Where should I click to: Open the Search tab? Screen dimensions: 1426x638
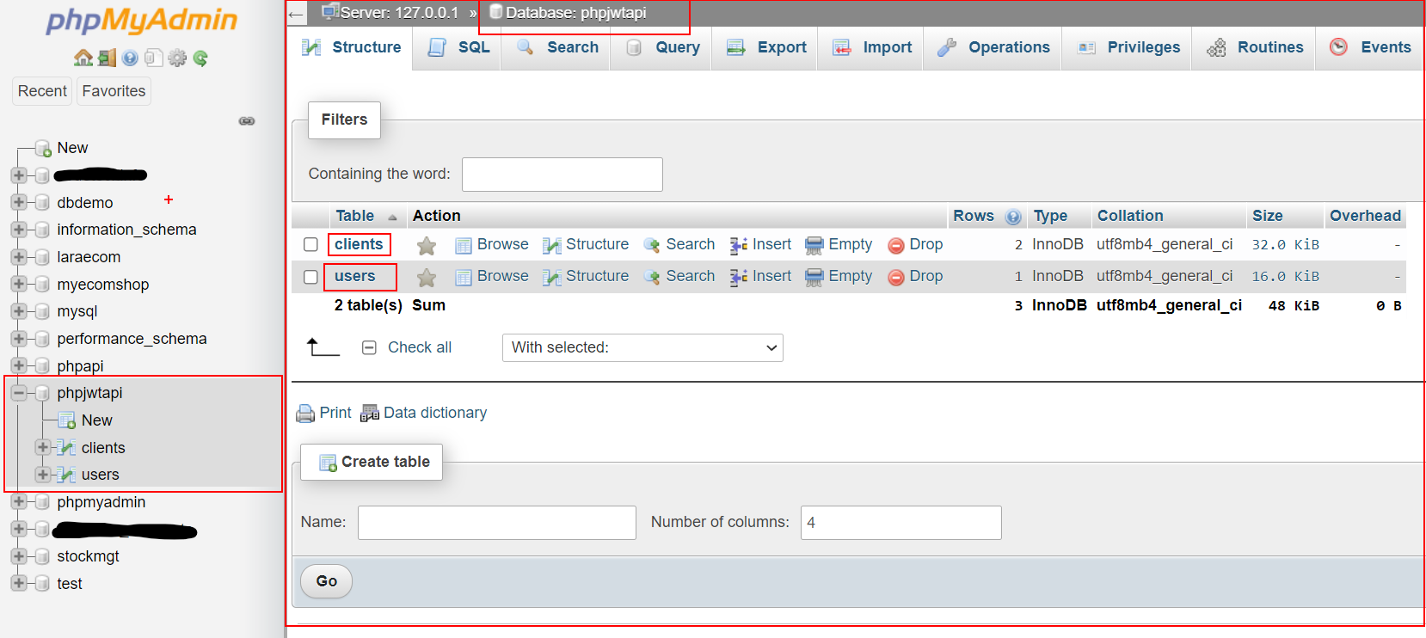coord(557,47)
